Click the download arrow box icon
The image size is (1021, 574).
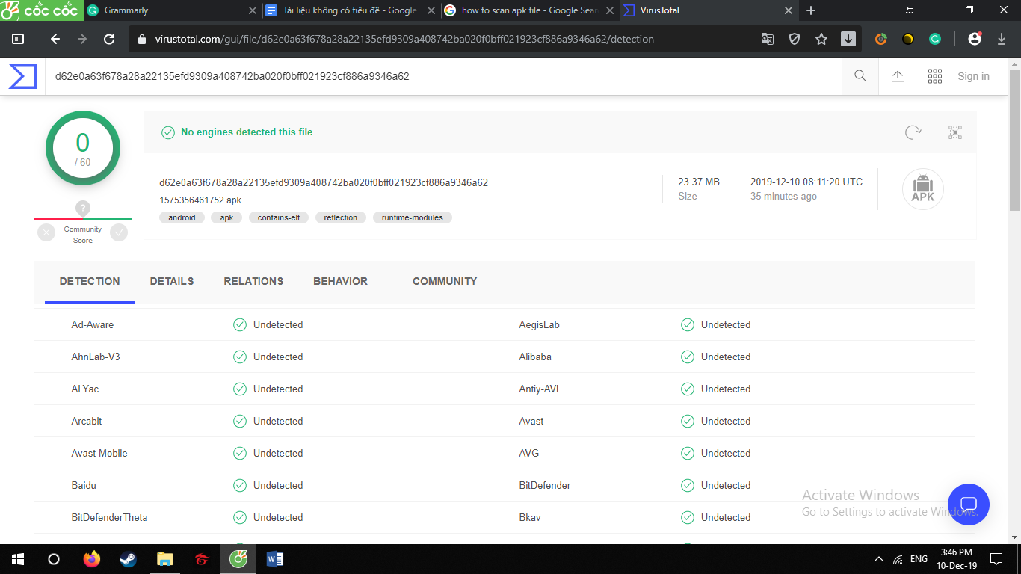point(848,39)
